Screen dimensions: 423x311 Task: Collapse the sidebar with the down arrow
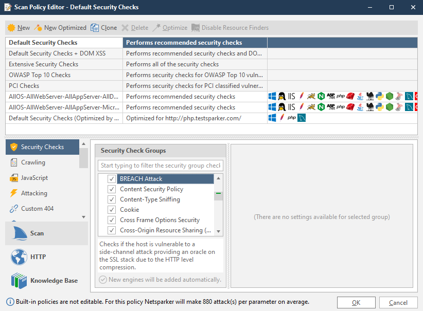tap(83, 218)
